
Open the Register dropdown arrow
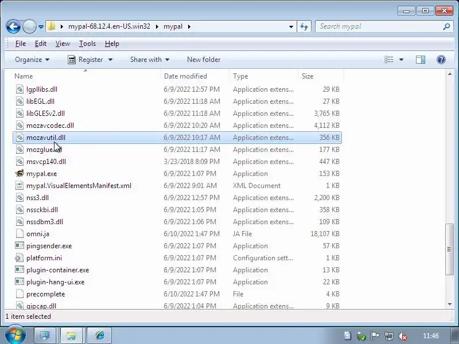tap(110, 60)
